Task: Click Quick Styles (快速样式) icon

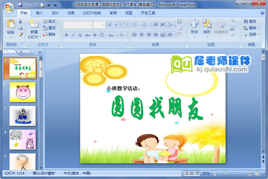Action: pyautogui.click(x=221, y=24)
